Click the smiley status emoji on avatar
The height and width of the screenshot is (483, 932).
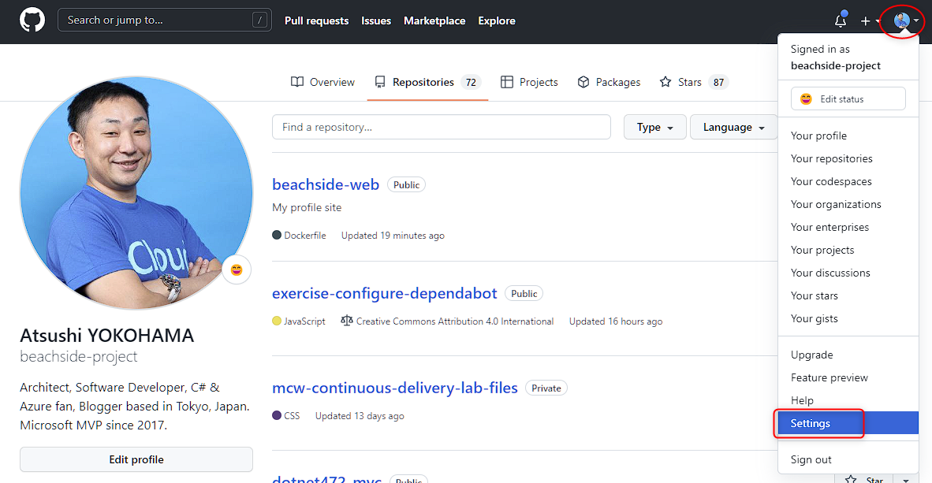point(235,269)
